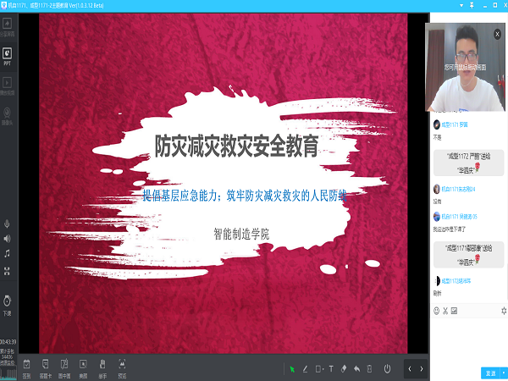Select the green arrow pointer tool
Viewport: 508px width, 381px height.
tap(293, 369)
